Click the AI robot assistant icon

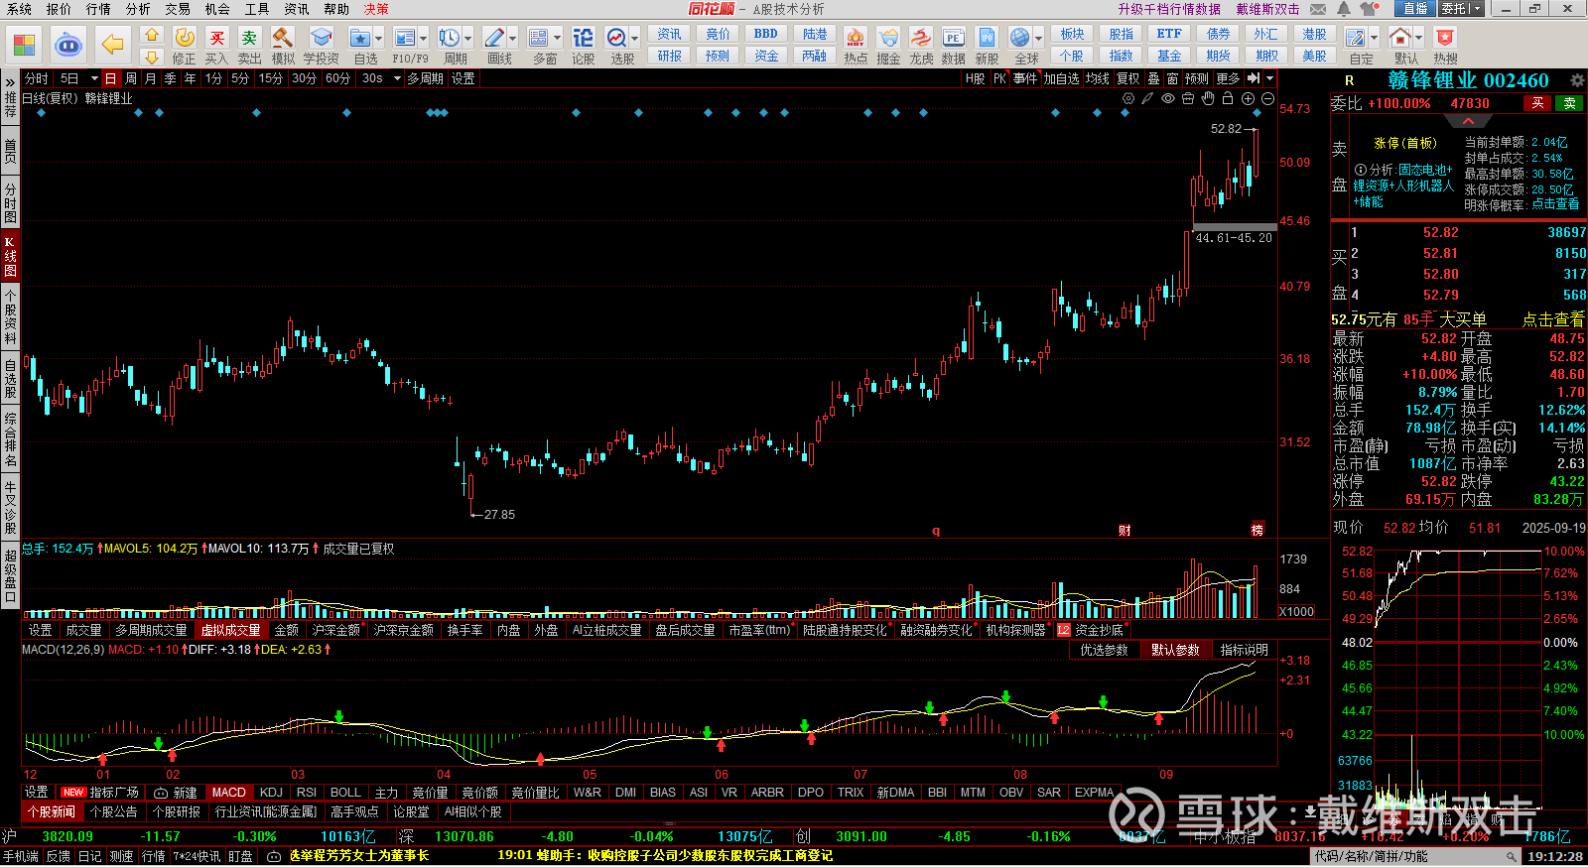coord(68,45)
